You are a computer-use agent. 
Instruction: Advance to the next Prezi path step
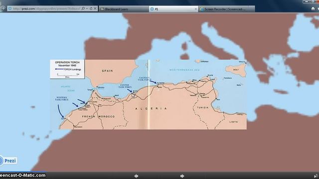(182, 176)
